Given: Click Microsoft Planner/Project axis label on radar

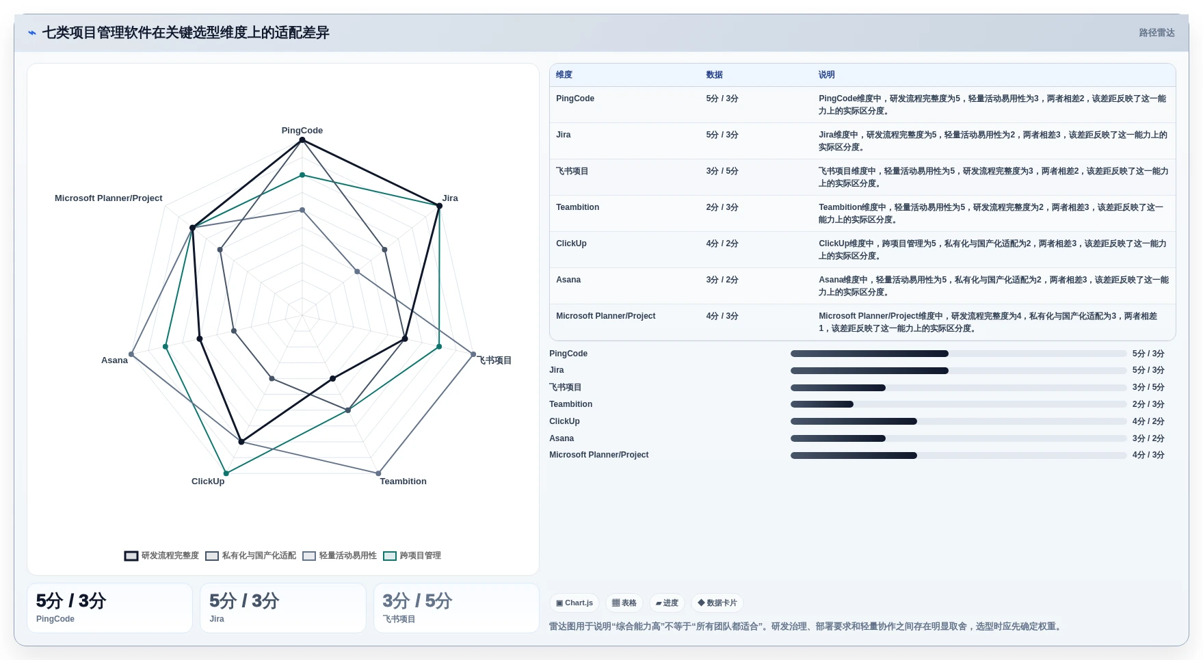Looking at the screenshot, I should (109, 198).
